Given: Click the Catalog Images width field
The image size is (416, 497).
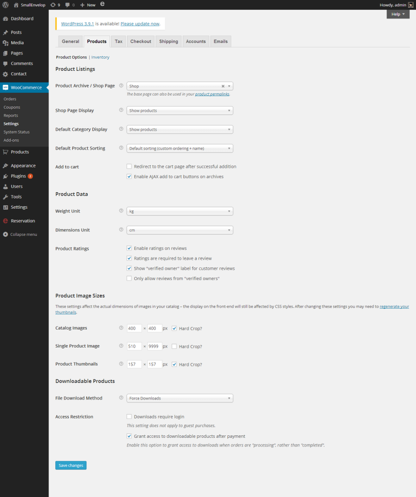Looking at the screenshot, I should 134,329.
